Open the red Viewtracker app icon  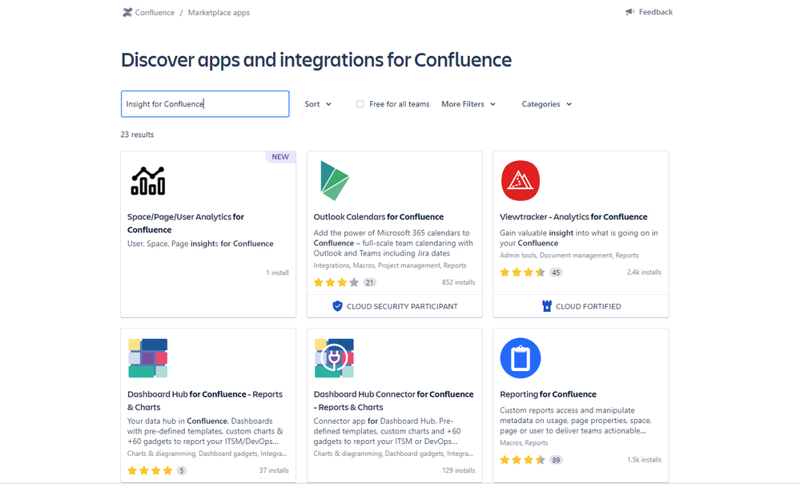(x=521, y=181)
